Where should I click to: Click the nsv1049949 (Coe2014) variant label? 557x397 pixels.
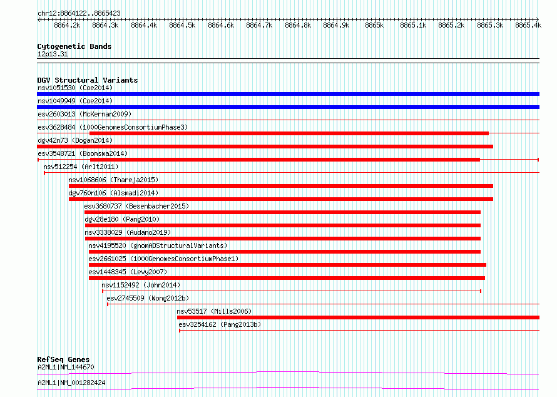(x=75, y=101)
